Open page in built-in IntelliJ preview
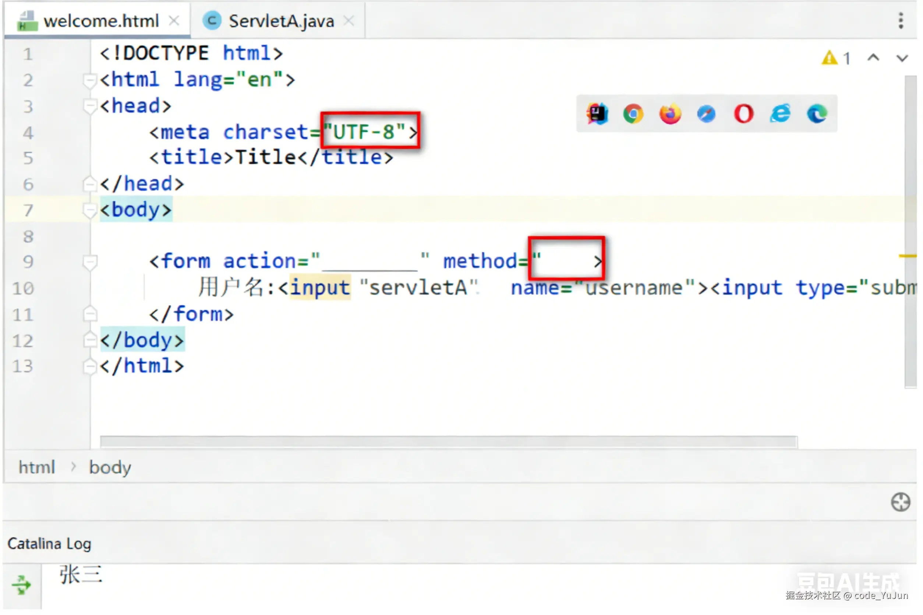Screen dimensions: 923x615 597,114
